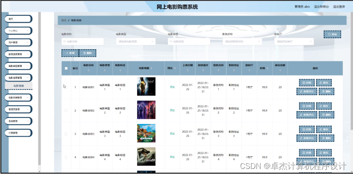
Task: Expand the 订单管理 sidebar menu
Action: tap(18, 133)
